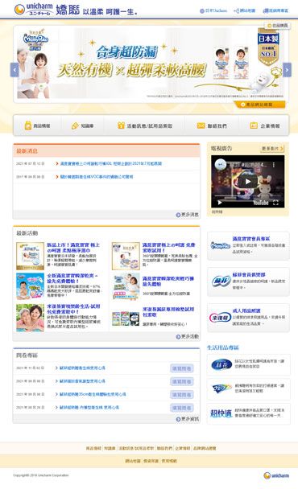Click the previous banner slide arrow
The image size is (298, 489).
[14, 69]
